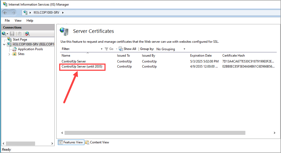
Task: Open the Filter dropdown arrow
Action: 102,49
